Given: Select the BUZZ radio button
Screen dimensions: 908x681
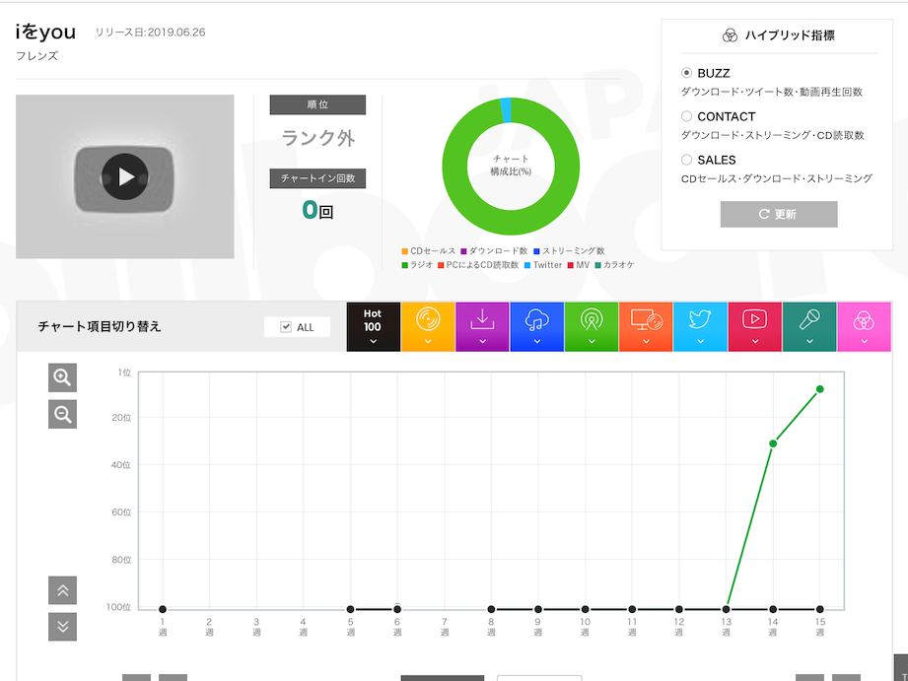Looking at the screenshot, I should (687, 73).
